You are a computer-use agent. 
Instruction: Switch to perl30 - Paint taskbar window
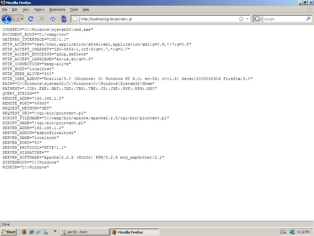85,232
